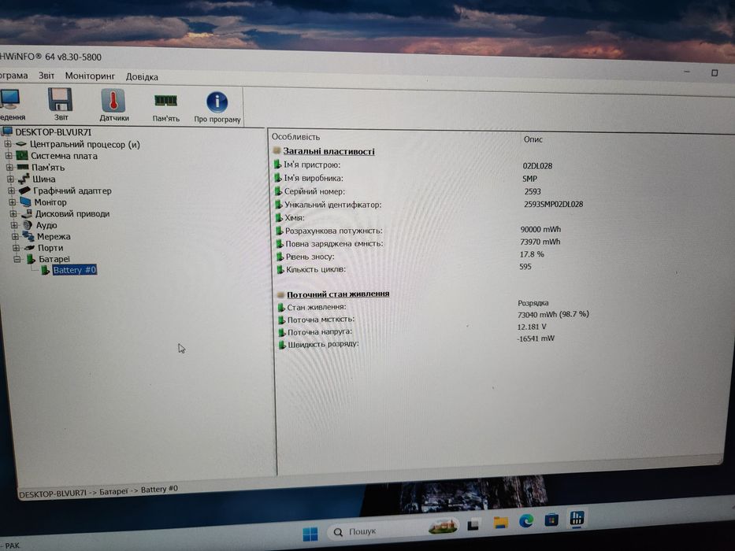
Task: Select the DESKTOP-BLVUR7I root node
Action: [53, 132]
